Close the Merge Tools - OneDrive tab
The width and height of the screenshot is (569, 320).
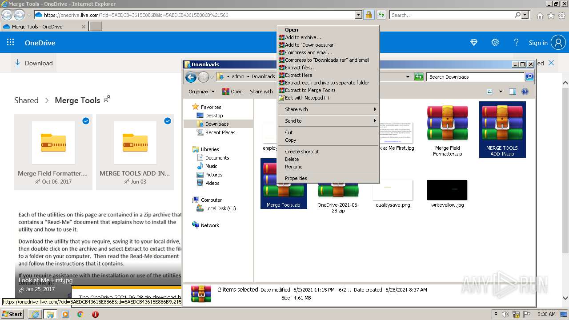[84, 27]
